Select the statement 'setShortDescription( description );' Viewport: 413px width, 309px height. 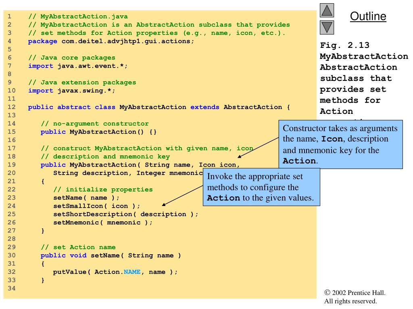click(x=126, y=214)
